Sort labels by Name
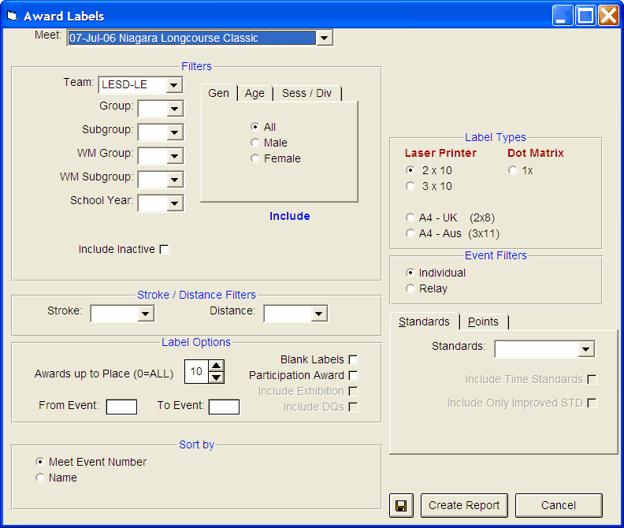 click(x=40, y=478)
